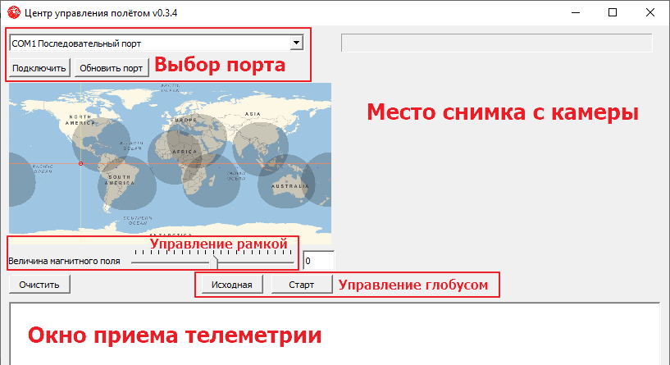The width and height of the screenshot is (670, 365).
Task: Click the Обновить порт button
Action: (112, 68)
